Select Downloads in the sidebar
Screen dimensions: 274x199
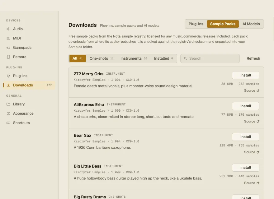tap(29, 85)
